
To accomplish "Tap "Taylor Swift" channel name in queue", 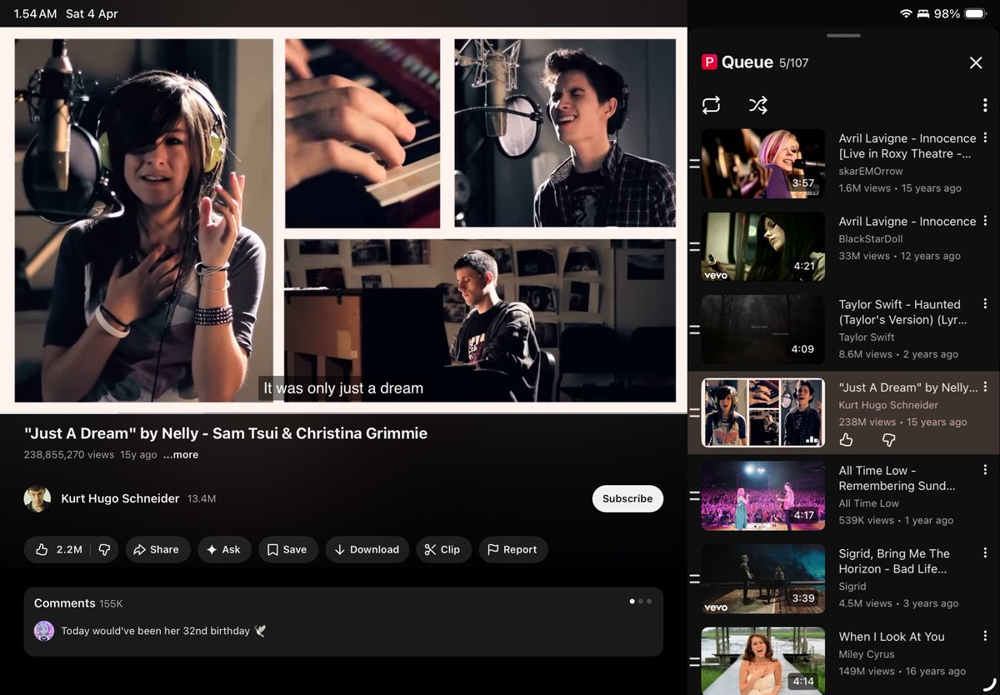I will (867, 337).
